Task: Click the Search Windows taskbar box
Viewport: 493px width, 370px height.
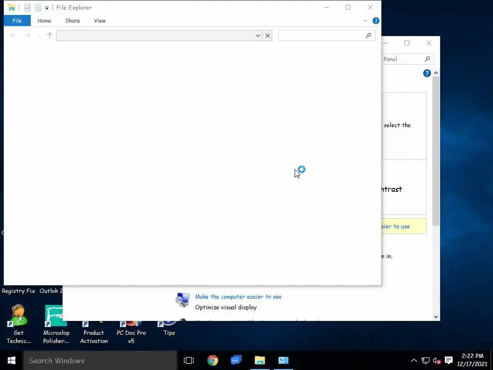Action: [100, 360]
